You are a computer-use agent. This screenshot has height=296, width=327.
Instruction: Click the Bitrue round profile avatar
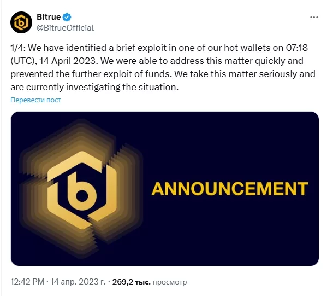tap(21, 22)
